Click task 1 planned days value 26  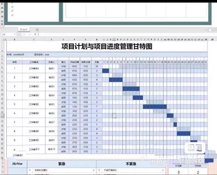pyautogui.click(x=97, y=66)
